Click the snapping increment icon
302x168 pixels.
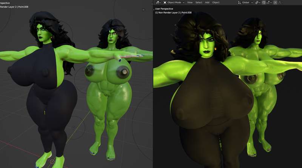tap(268, 3)
